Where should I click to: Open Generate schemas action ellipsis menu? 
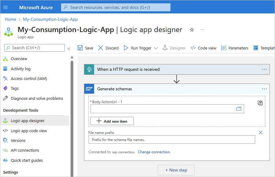(x=264, y=89)
